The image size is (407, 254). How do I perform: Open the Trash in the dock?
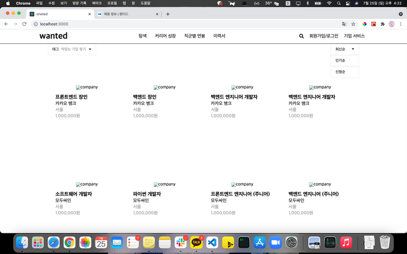(385, 242)
